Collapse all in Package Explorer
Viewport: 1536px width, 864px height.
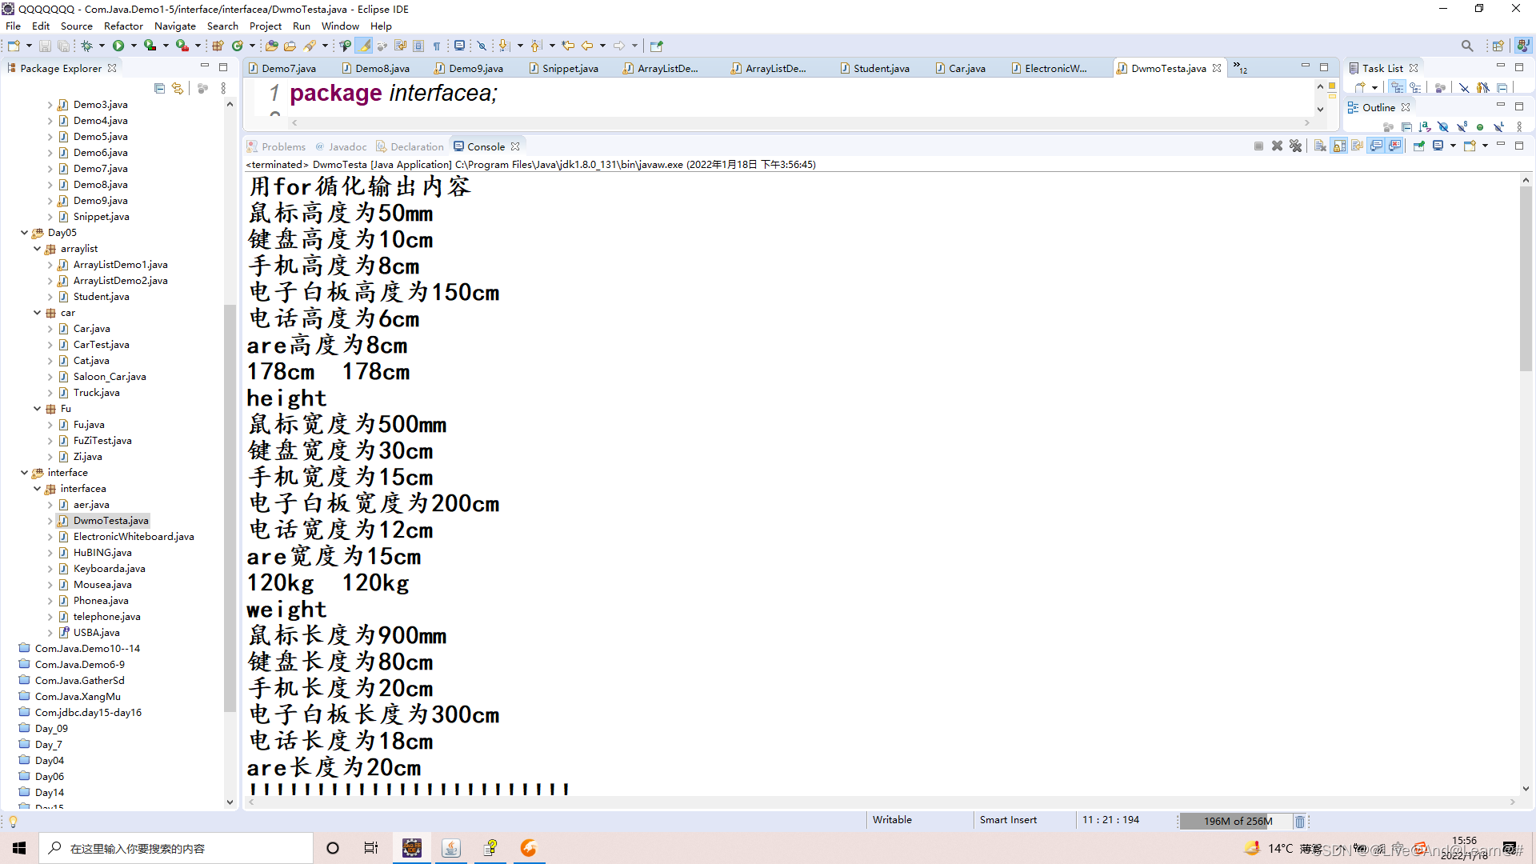point(159,89)
